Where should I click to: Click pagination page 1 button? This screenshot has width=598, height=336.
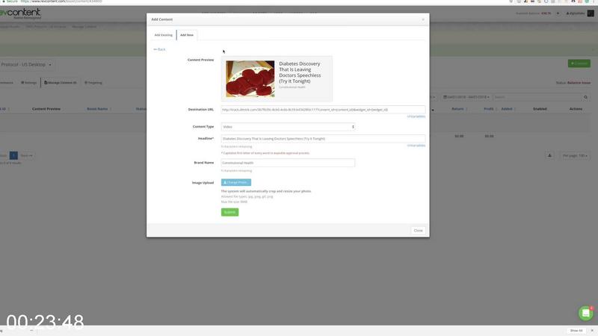click(x=13, y=155)
